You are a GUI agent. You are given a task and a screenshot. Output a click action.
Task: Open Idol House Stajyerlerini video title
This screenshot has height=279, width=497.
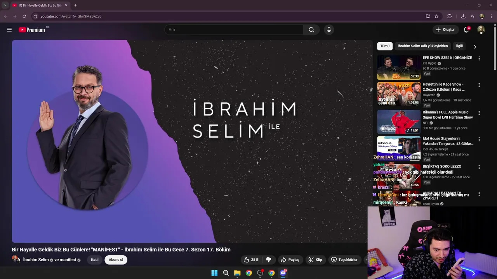448,141
